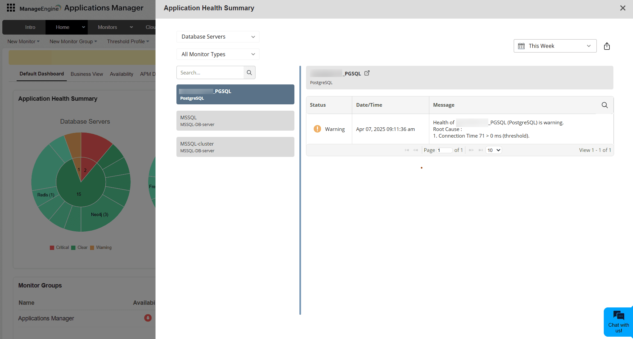Viewport: 633px width, 339px height.
Task: Open the Database Servers dropdown
Action: pyautogui.click(x=218, y=37)
